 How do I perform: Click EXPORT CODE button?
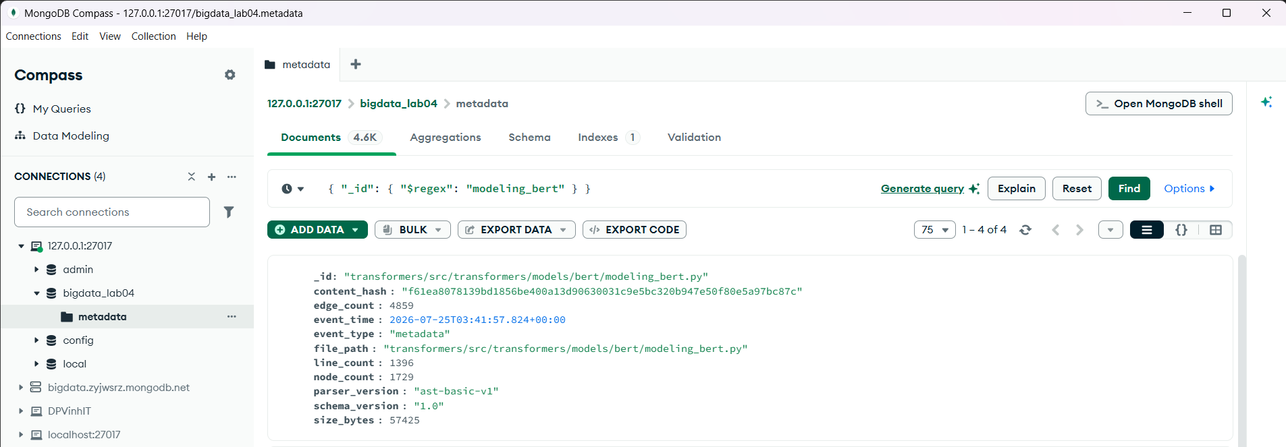point(635,230)
